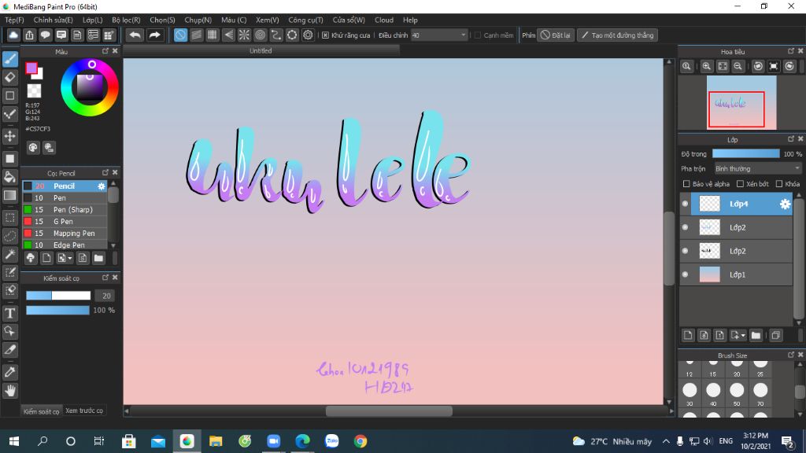The image size is (806, 453).
Task: Enable concentric circle snap guide
Action: (x=260, y=35)
